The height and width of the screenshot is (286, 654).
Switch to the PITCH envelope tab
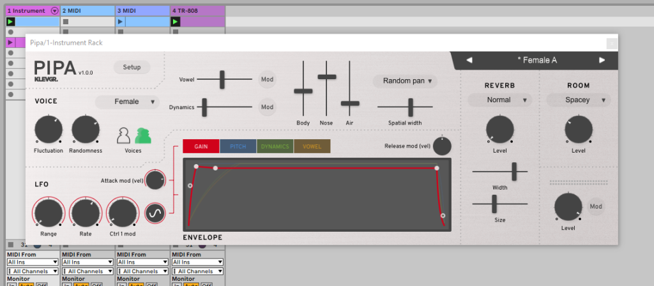(238, 146)
